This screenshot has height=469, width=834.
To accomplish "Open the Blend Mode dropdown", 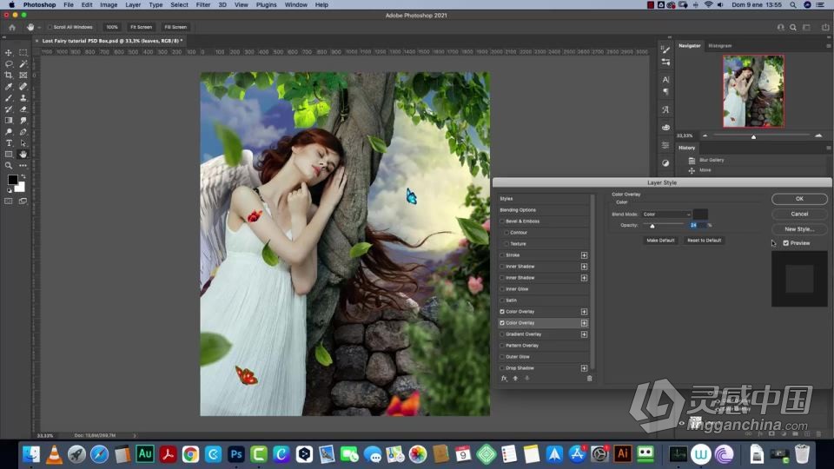I will pyautogui.click(x=666, y=215).
